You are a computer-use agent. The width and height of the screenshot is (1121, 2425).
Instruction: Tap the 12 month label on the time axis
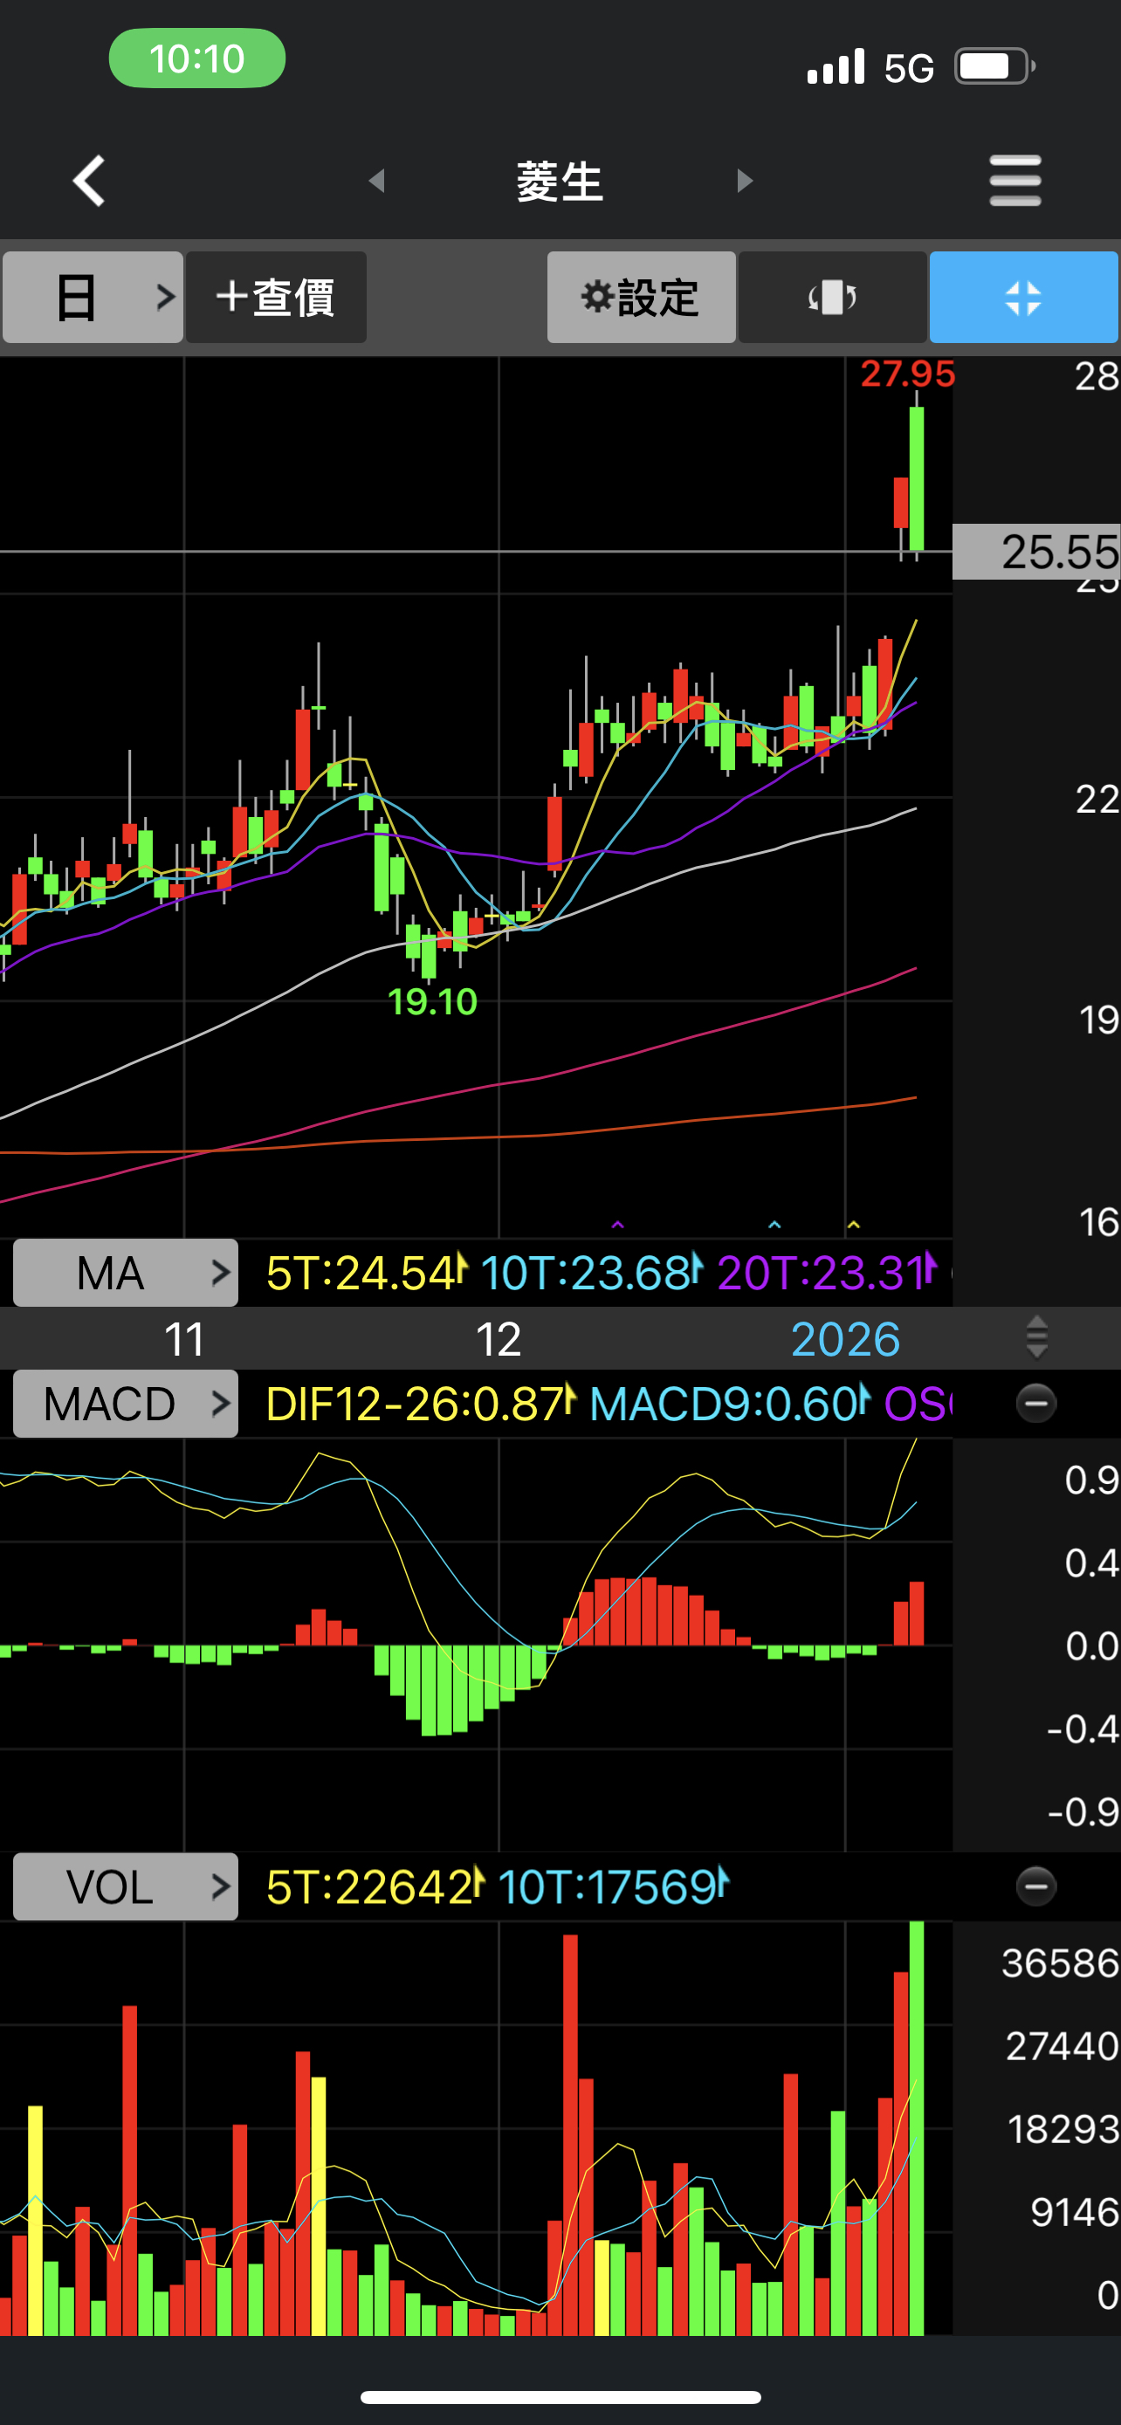(498, 1339)
